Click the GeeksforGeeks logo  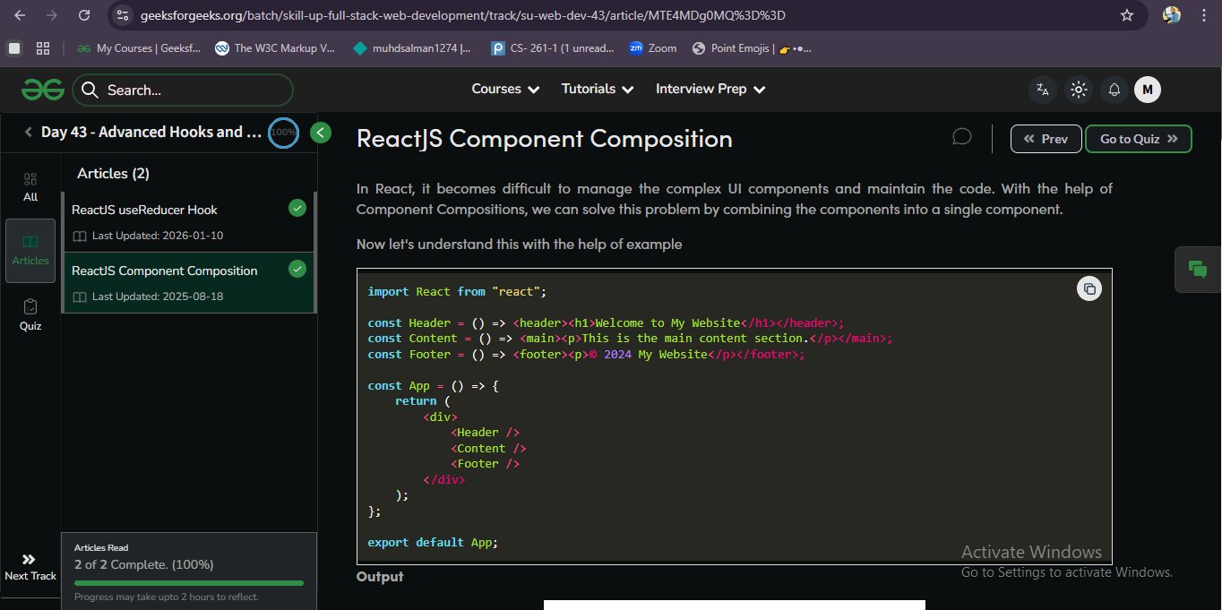[42, 89]
